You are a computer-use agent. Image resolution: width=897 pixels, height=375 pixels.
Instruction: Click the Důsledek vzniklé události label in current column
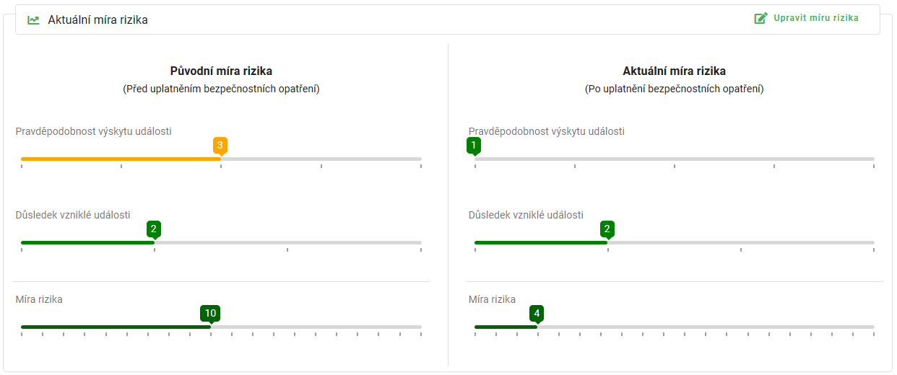pyautogui.click(x=526, y=215)
